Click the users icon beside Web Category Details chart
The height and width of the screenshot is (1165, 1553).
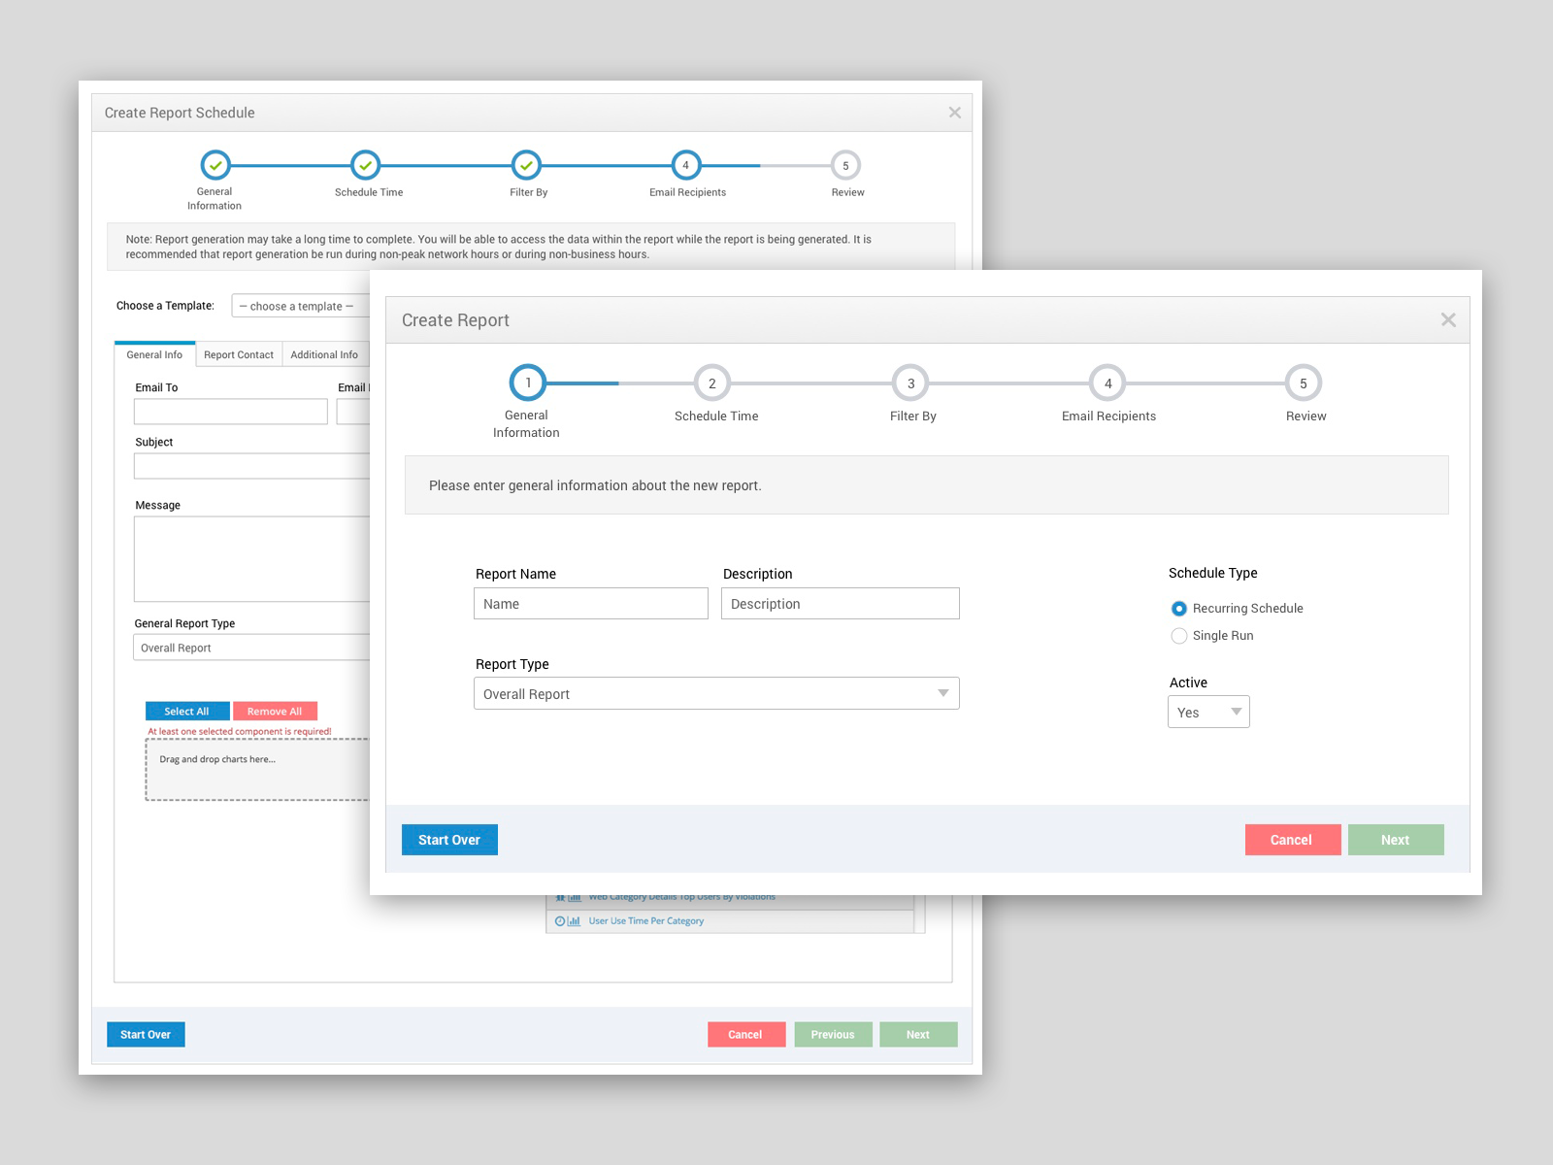point(559,896)
